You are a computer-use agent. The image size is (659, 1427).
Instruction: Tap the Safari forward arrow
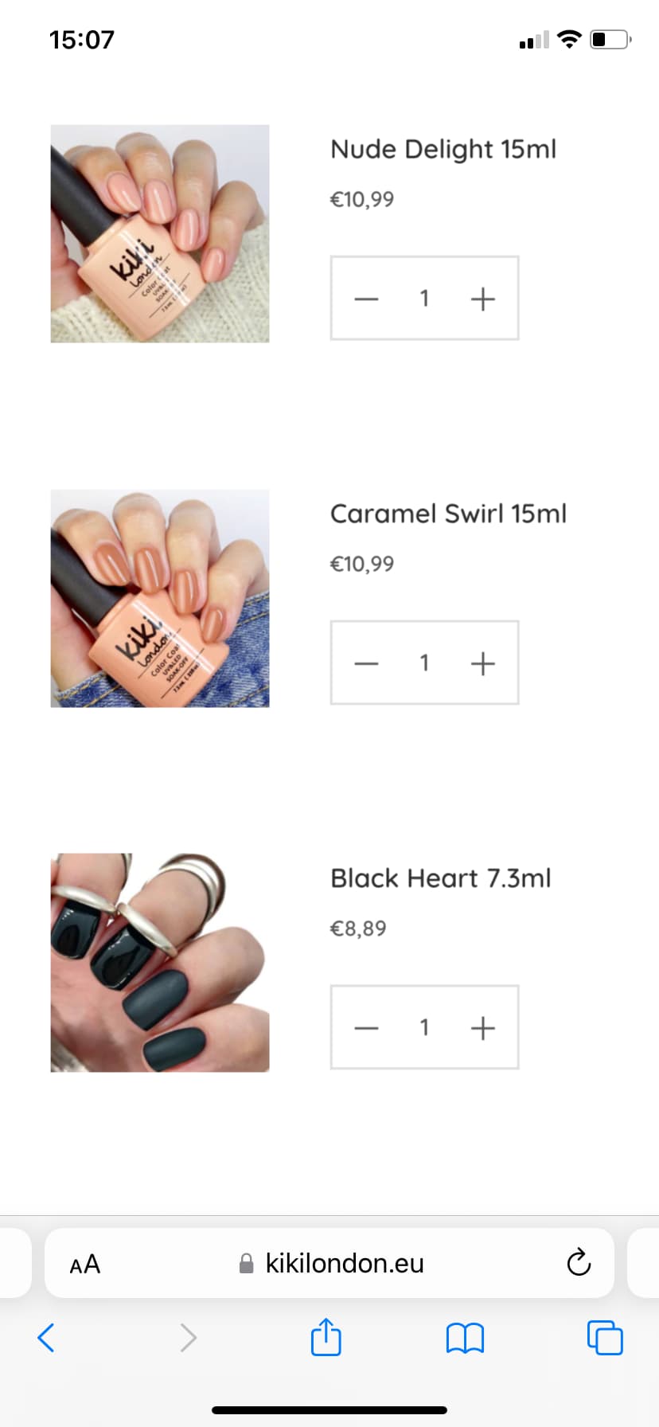188,1338
